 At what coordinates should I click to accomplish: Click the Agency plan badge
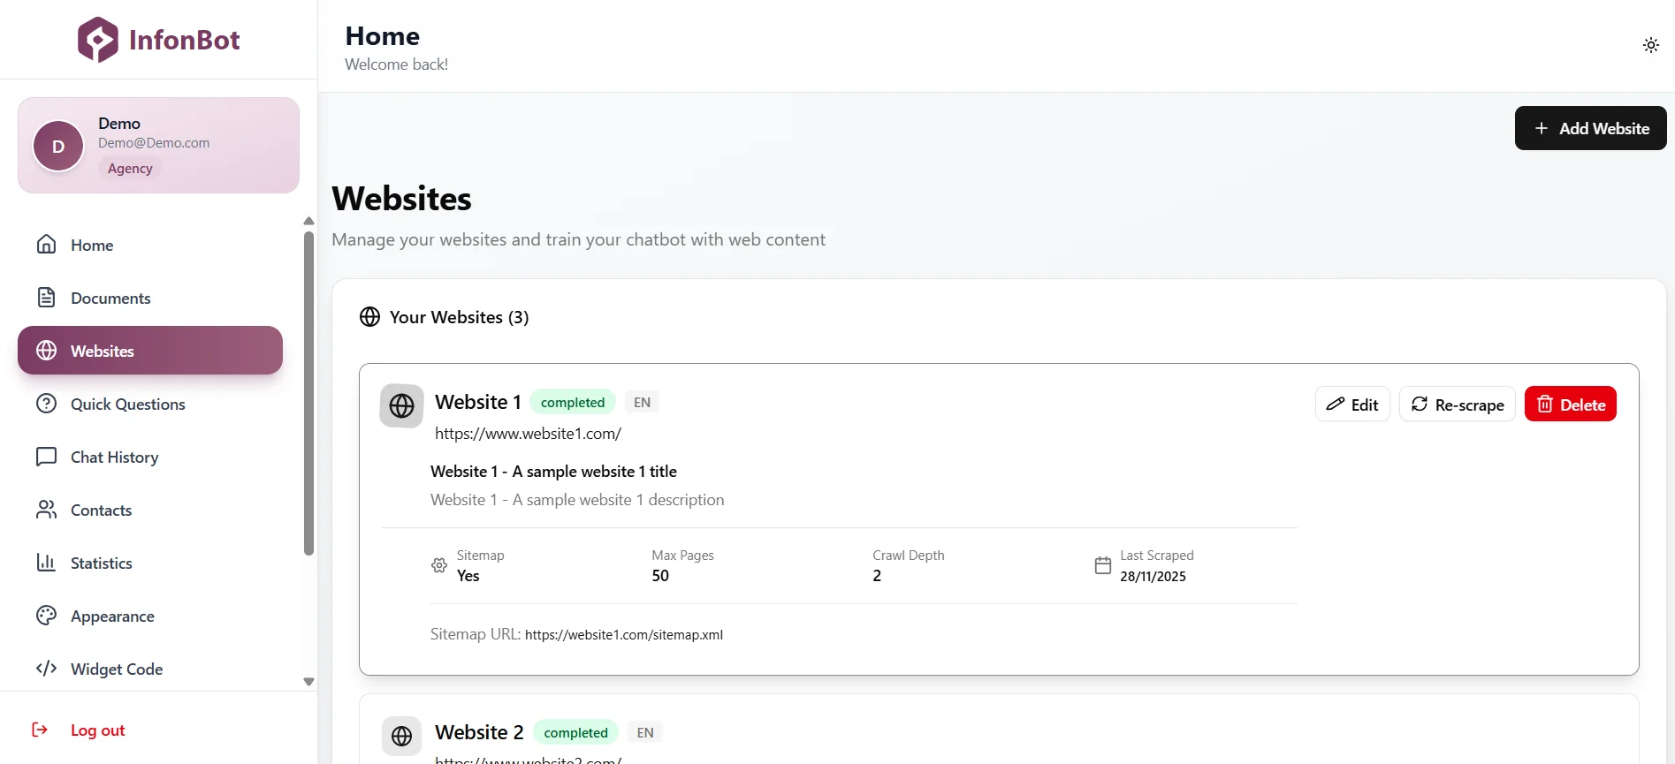pyautogui.click(x=130, y=168)
